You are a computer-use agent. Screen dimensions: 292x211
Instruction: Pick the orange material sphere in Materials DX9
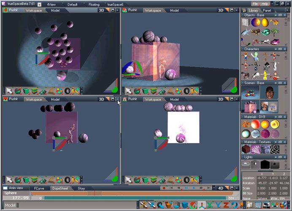click(265, 124)
